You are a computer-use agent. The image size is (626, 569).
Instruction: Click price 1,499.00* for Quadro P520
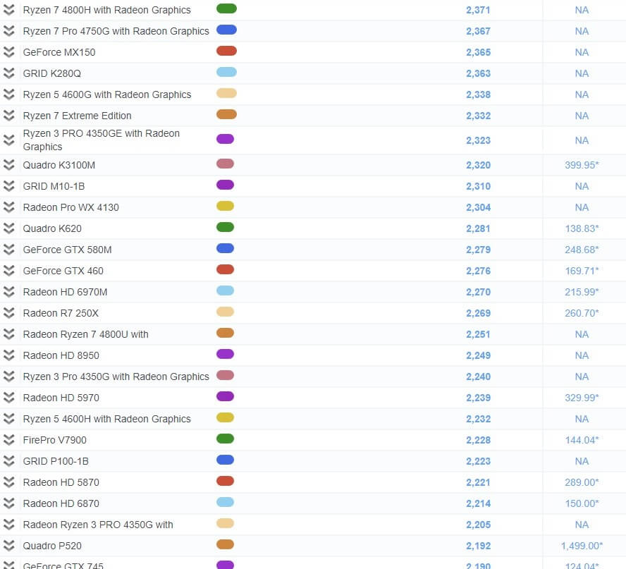[582, 546]
